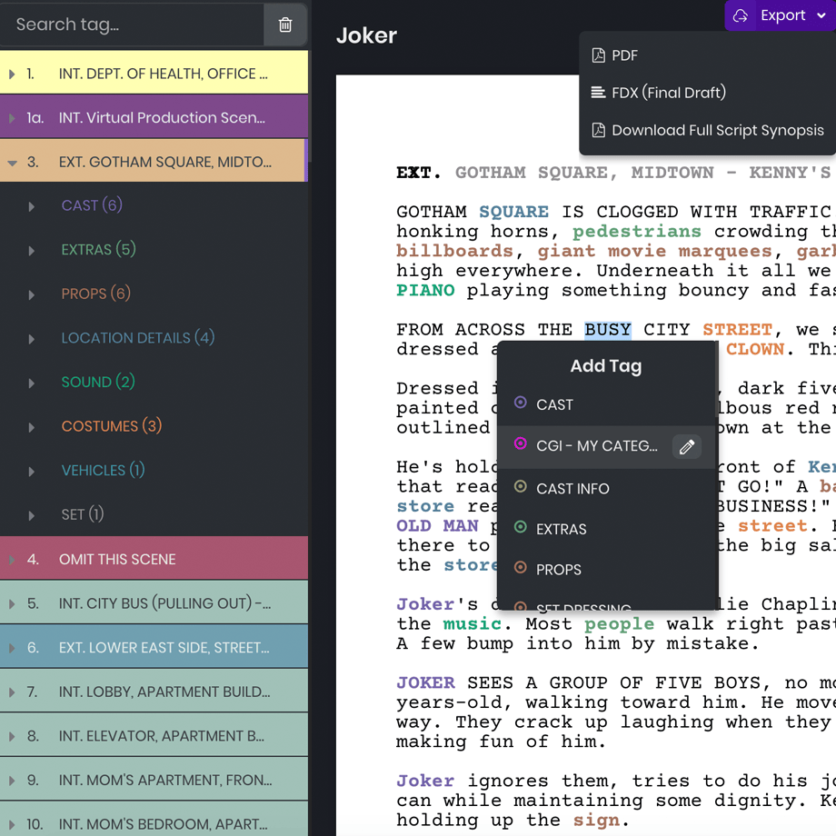Expand the VEHICLES (1) group arrow
The width and height of the screenshot is (836, 836).
click(x=32, y=472)
